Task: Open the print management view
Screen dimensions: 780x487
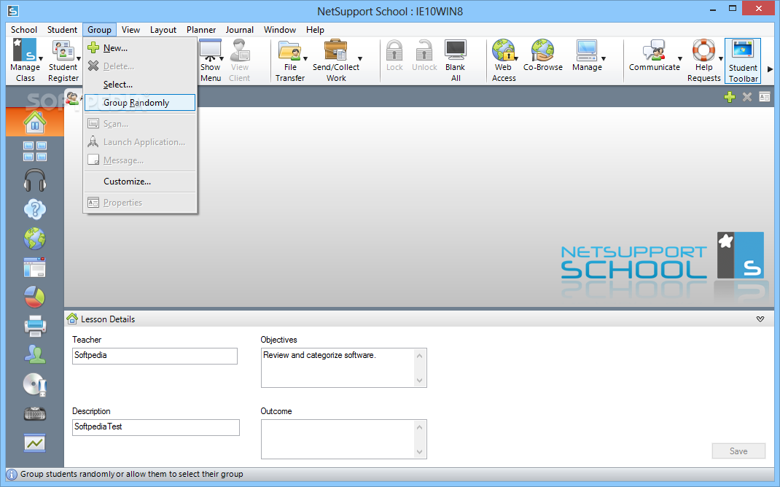Action: (35, 326)
